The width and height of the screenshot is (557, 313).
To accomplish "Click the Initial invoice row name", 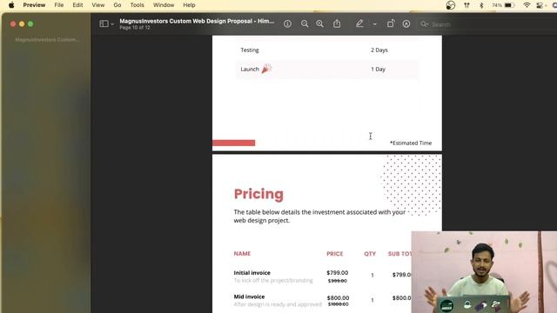I will (252, 272).
